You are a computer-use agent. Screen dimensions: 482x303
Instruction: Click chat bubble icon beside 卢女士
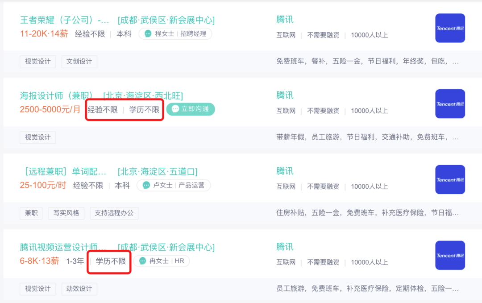(x=146, y=185)
